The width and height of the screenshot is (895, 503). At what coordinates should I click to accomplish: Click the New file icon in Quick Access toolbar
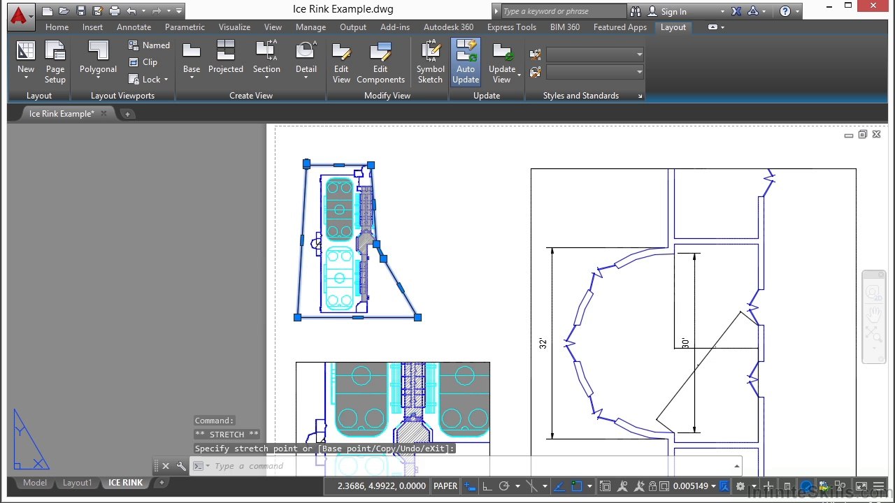(47, 11)
